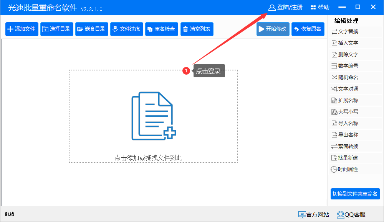
Task: Choose 文字对调 swap text option
Action: pyautogui.click(x=356, y=89)
